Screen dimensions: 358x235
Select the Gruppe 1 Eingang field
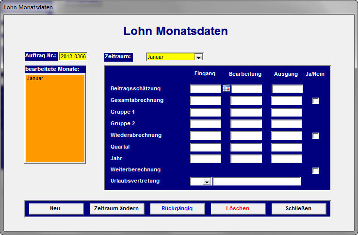(206, 112)
